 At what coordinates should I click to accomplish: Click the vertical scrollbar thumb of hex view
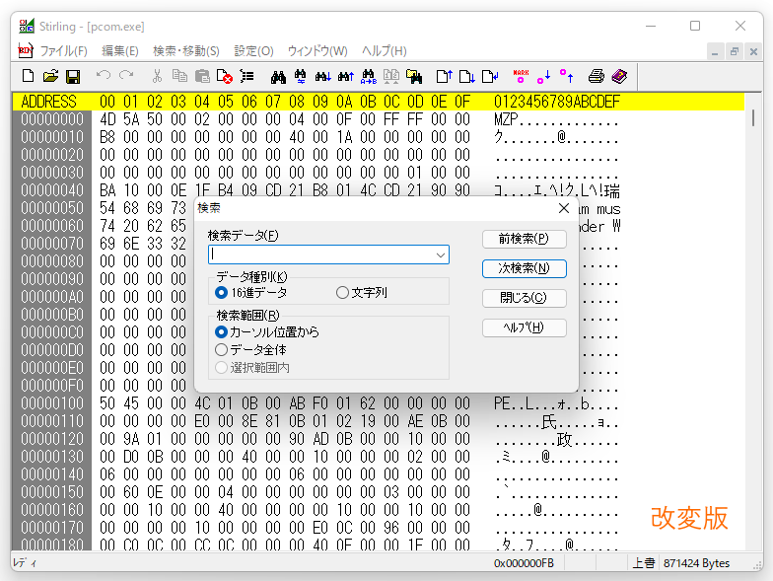click(x=753, y=118)
